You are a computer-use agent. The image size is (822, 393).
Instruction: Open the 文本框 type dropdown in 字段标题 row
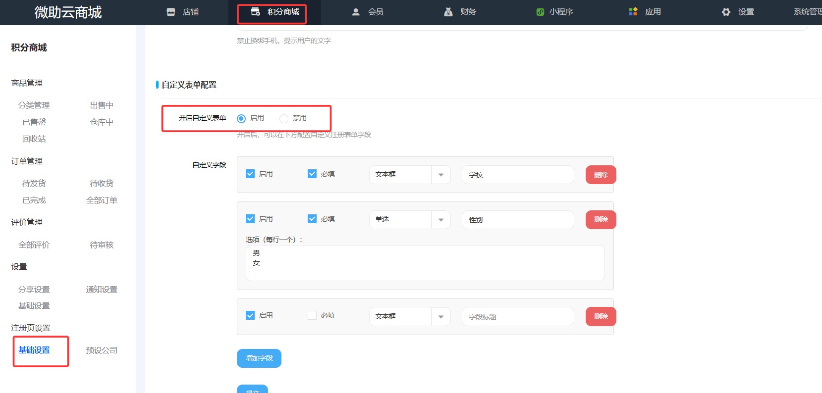(410, 317)
